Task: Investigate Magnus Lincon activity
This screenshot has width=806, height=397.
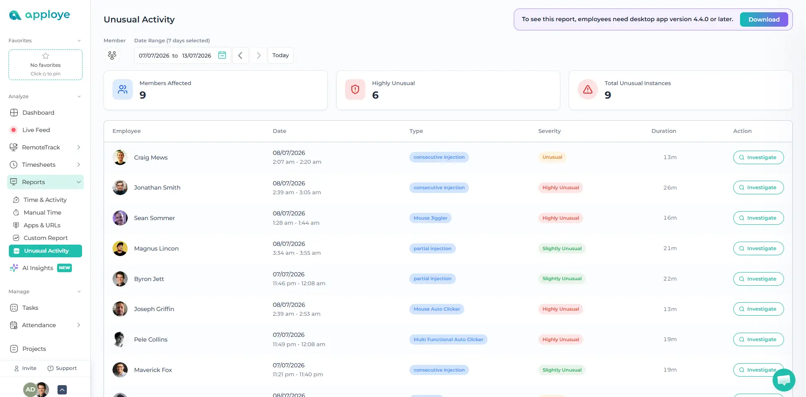Action: click(758, 248)
